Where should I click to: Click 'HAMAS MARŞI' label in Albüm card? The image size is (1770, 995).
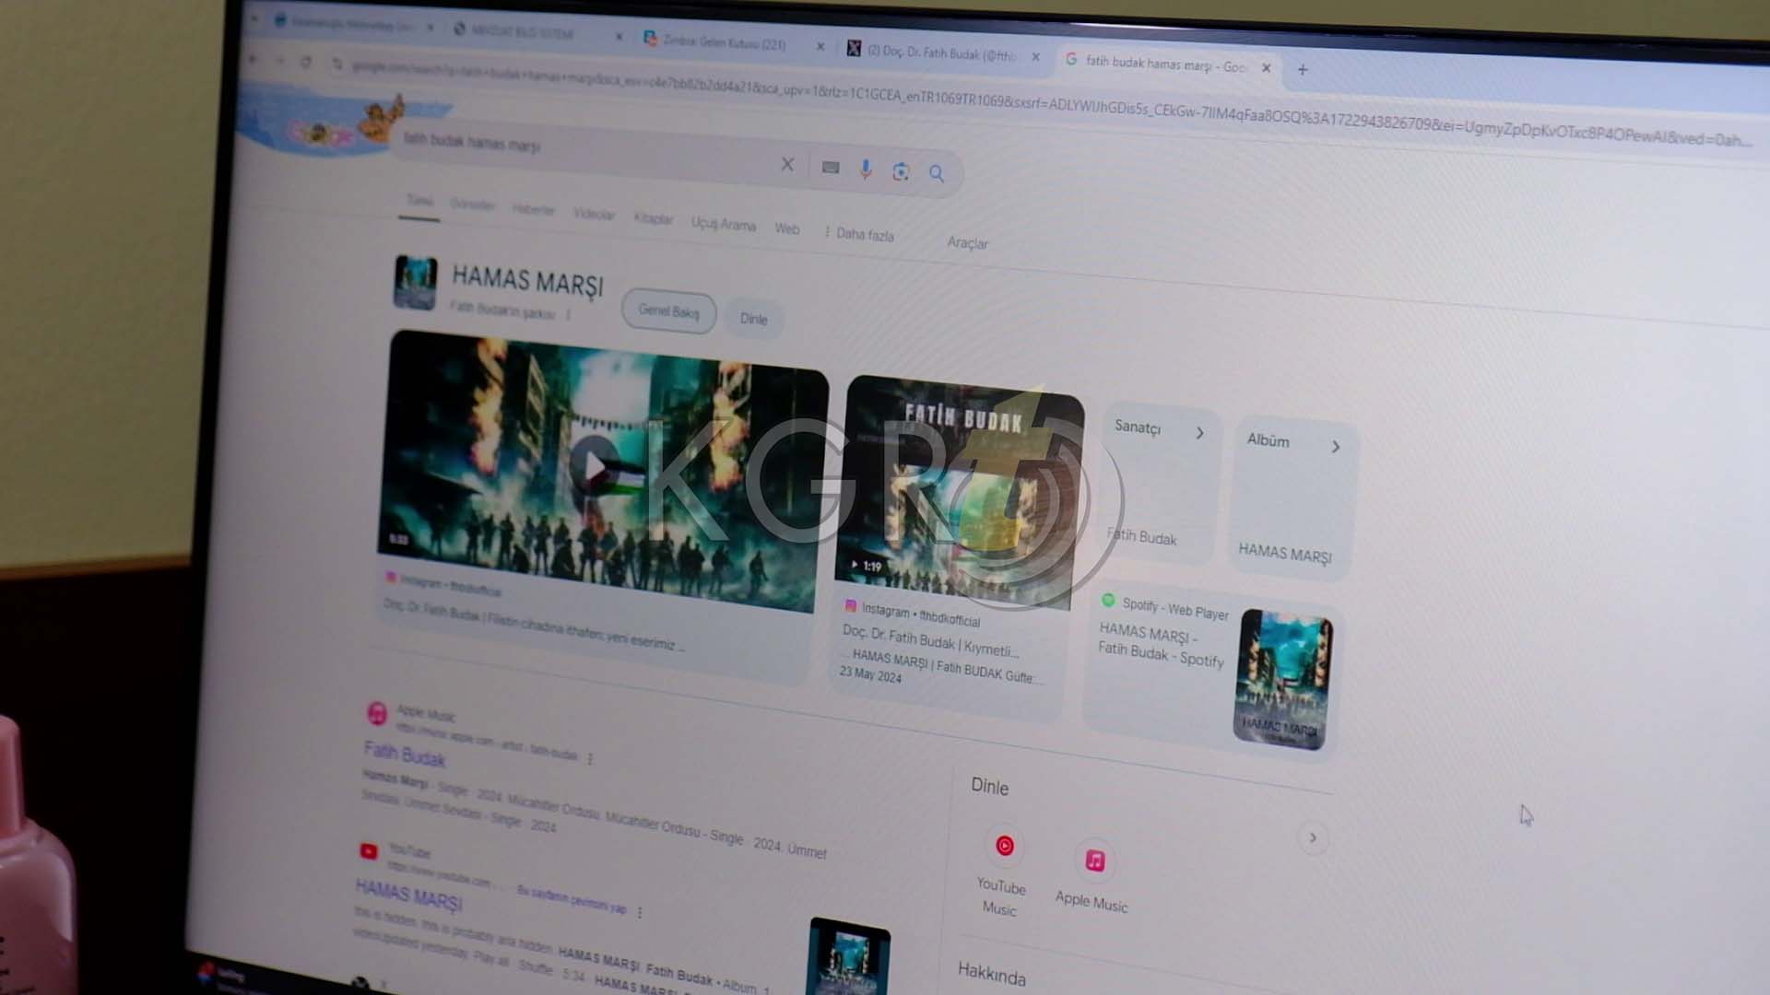(x=1285, y=553)
